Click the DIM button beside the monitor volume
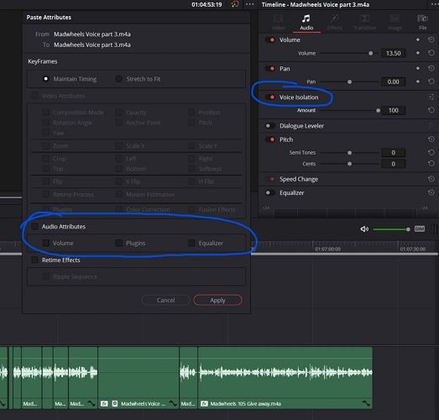 pos(420,229)
